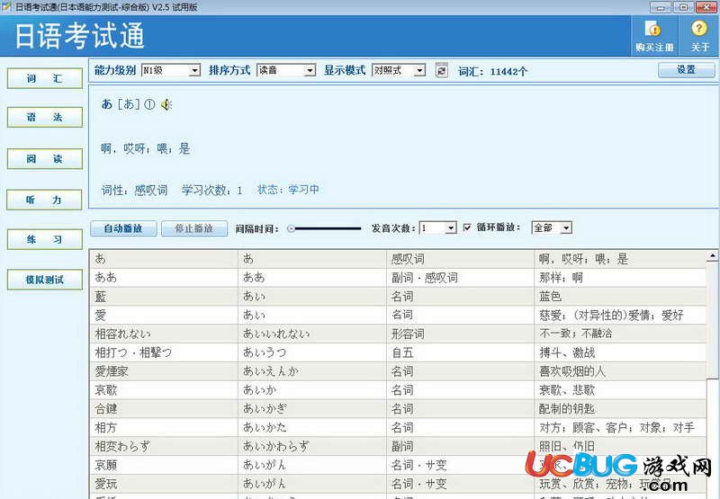The image size is (720, 499).
Task: Click the 副词・感叹词 cell
Action: 460,278
